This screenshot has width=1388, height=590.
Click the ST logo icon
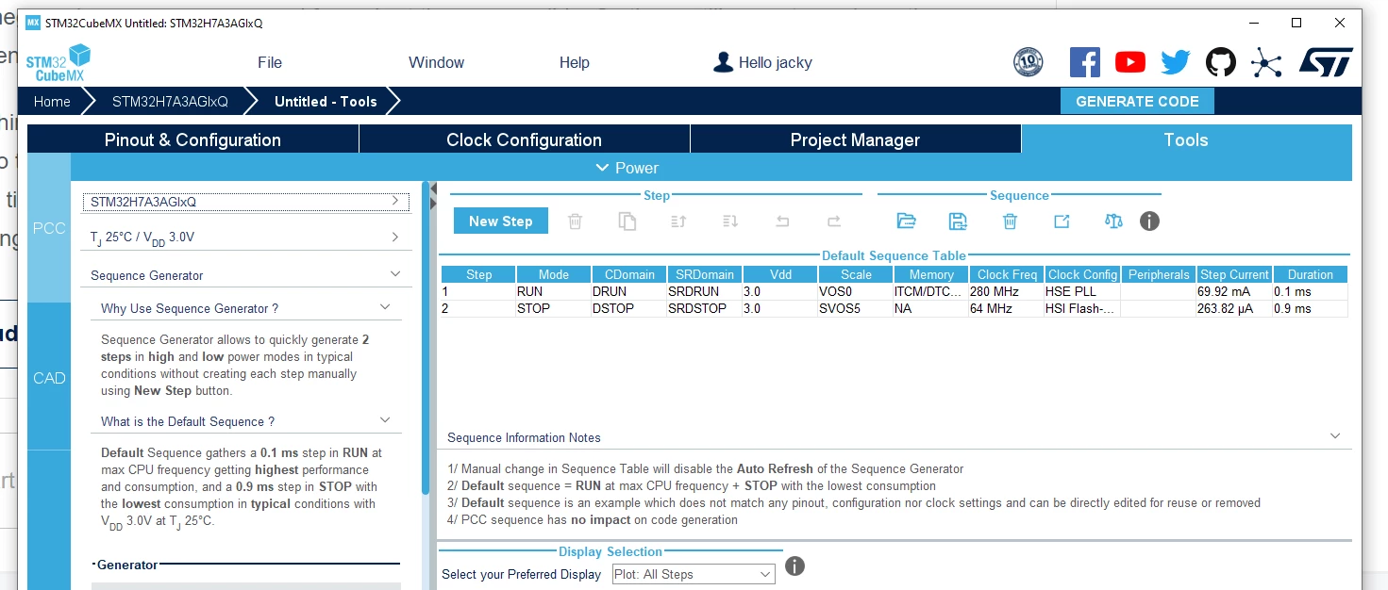1326,62
